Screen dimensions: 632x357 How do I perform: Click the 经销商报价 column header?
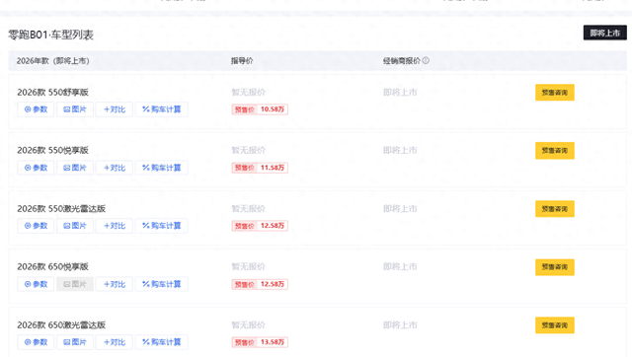(402, 61)
